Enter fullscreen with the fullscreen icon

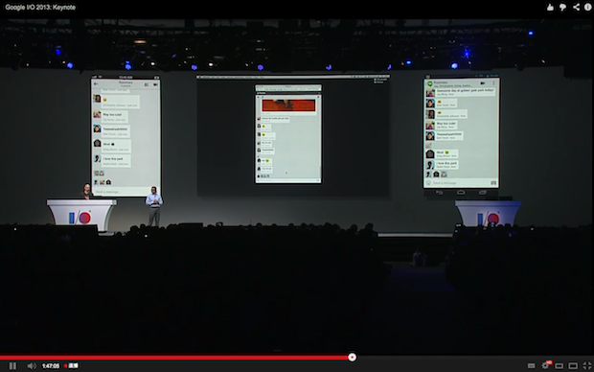[x=586, y=365]
